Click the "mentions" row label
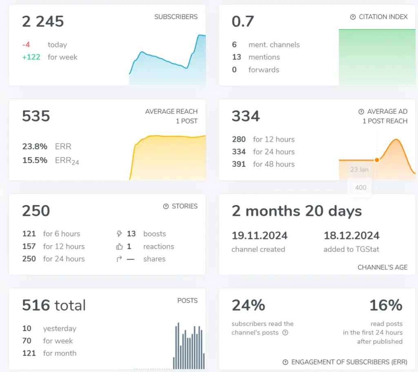The width and height of the screenshot is (418, 372). pos(264,57)
